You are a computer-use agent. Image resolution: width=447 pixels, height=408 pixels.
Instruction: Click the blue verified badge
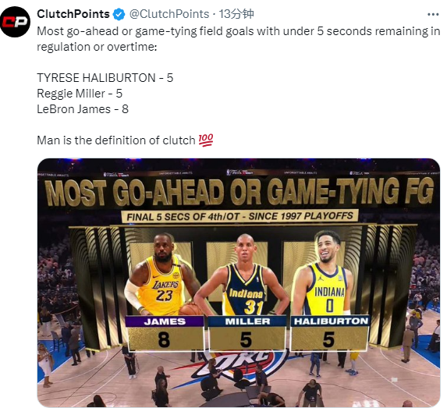click(x=119, y=14)
